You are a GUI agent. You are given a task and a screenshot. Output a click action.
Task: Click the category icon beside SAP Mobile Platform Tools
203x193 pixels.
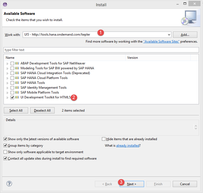click(x=17, y=92)
